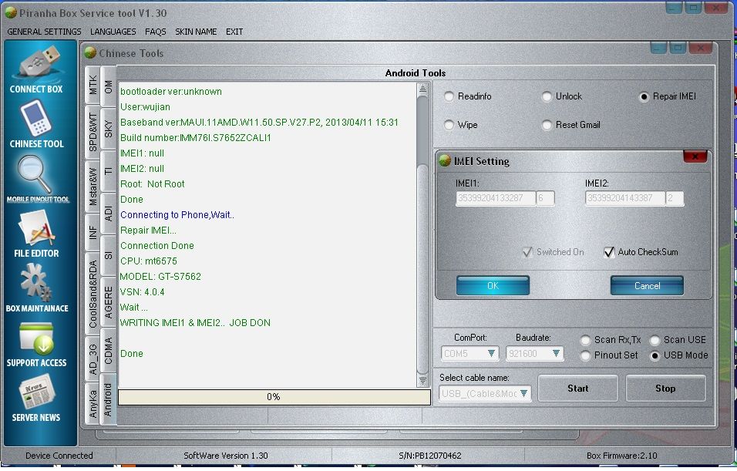The height and width of the screenshot is (471, 737).
Task: Open the Server News newspaper icon
Action: (x=36, y=393)
